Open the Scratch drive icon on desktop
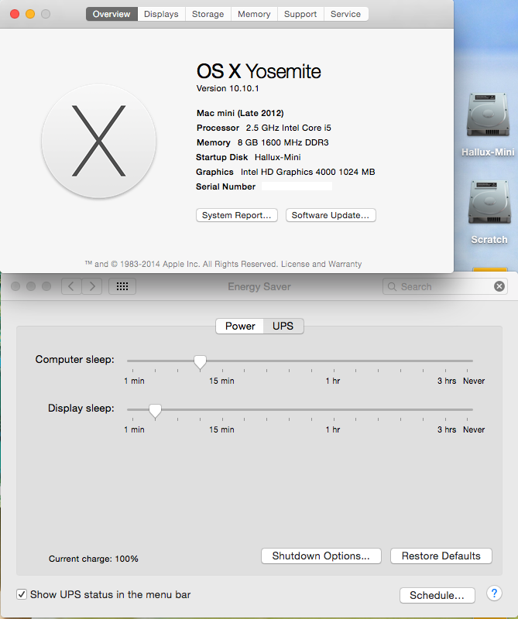Viewport: 518px width, 619px height. click(489, 203)
